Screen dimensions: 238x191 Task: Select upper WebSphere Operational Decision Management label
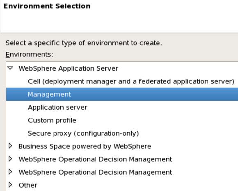[95, 159]
